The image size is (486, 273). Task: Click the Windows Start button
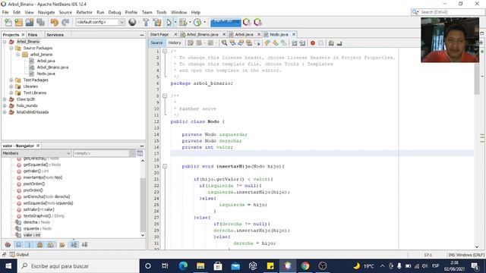coord(8,266)
